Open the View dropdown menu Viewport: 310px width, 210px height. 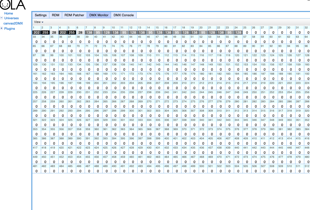[39, 22]
